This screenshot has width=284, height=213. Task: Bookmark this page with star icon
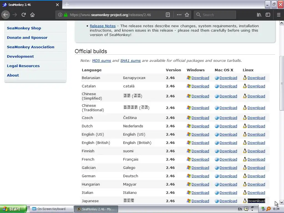187,15
